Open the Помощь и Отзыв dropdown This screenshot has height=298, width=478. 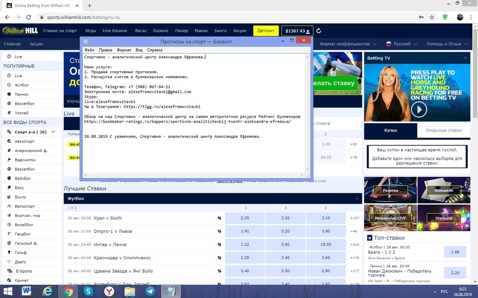click(447, 44)
